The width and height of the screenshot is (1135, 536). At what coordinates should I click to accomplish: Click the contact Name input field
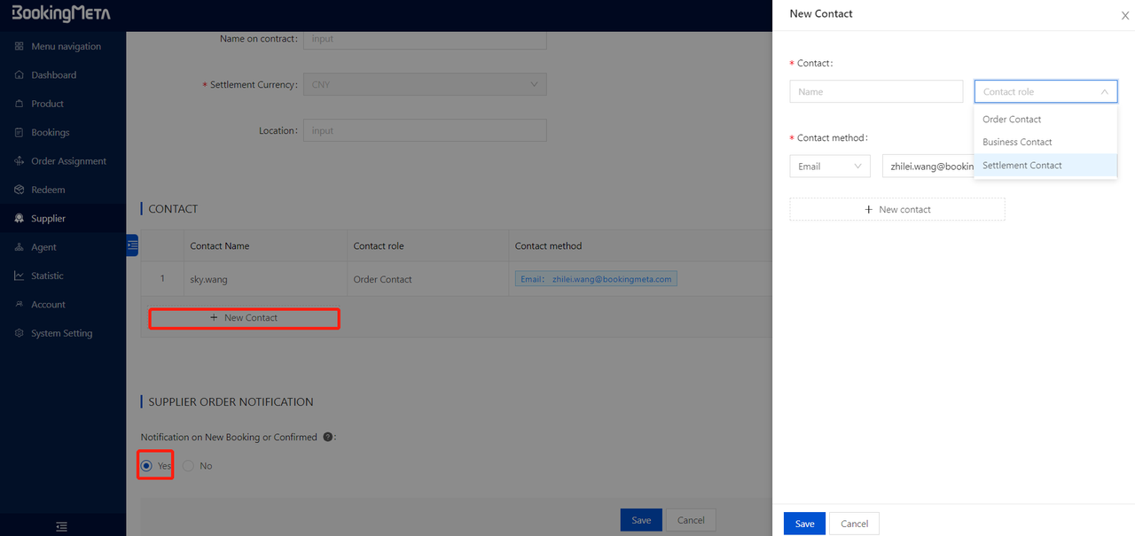pos(875,92)
